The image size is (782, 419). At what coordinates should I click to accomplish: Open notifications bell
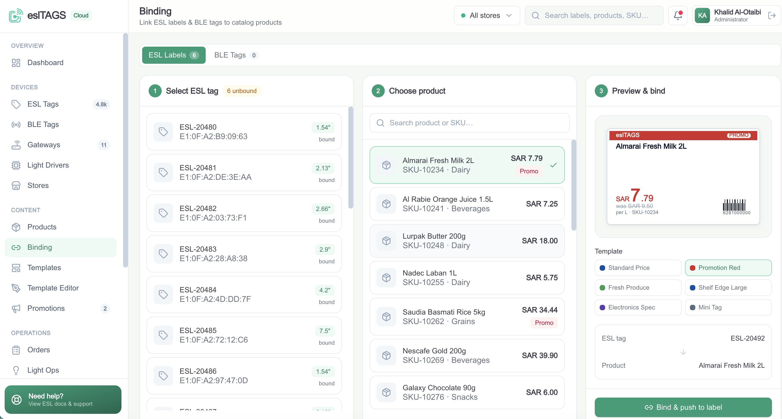[678, 15]
